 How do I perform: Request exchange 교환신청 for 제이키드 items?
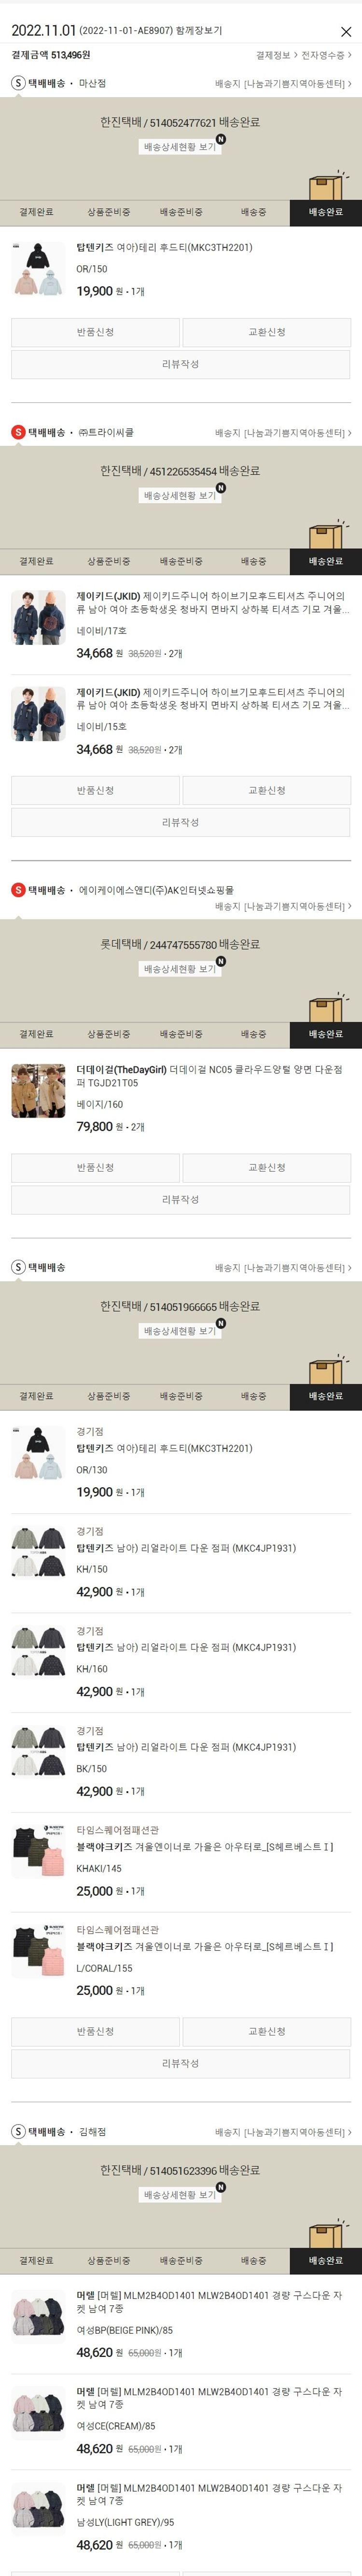[266, 790]
